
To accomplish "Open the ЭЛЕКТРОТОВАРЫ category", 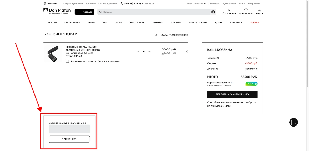I will [198, 22].
